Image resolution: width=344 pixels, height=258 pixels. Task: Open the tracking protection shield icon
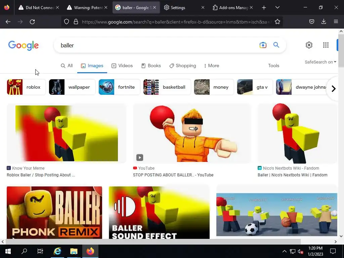click(67, 21)
